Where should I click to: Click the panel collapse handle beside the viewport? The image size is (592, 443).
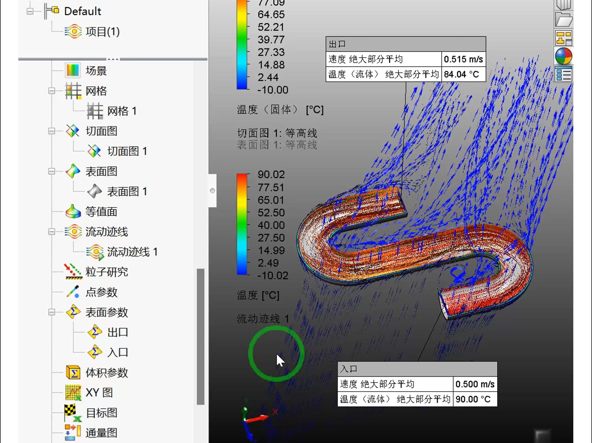point(212,191)
